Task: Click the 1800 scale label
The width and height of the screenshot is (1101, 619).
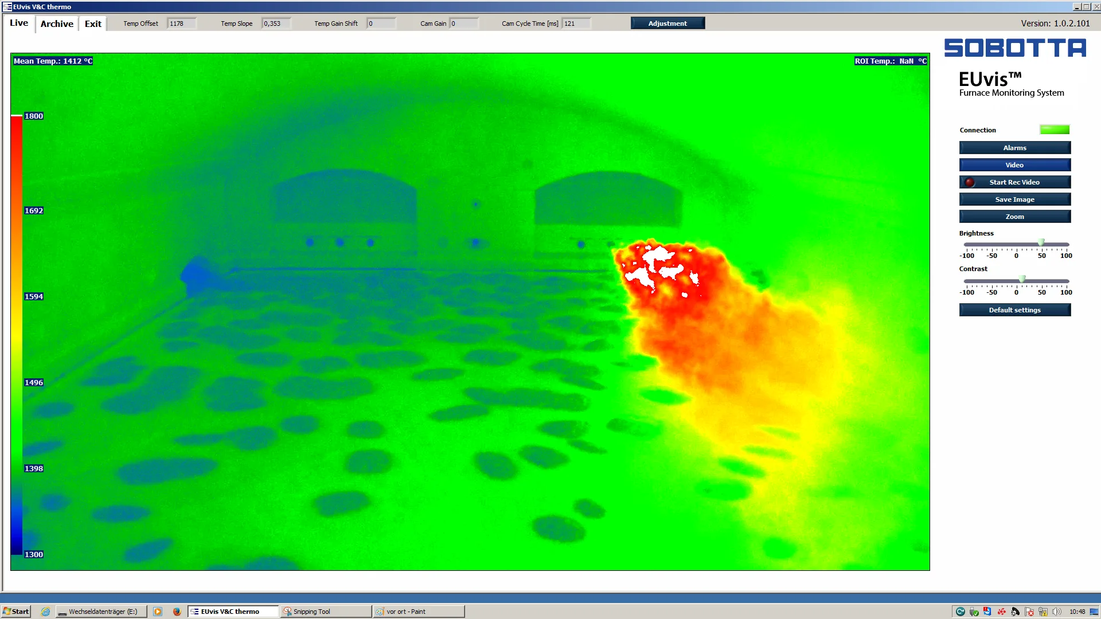Action: click(x=34, y=116)
